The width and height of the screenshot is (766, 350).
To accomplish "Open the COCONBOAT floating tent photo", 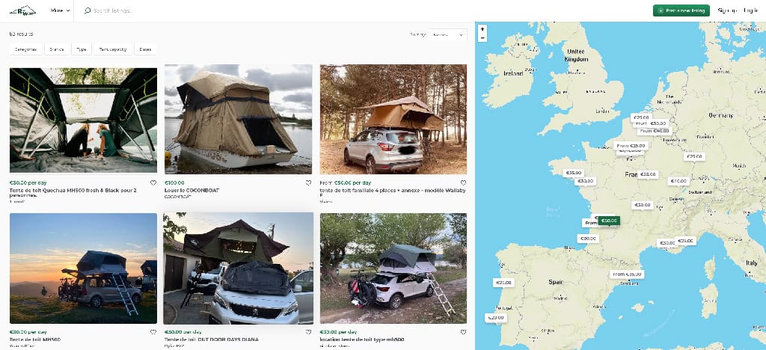I will click(238, 119).
